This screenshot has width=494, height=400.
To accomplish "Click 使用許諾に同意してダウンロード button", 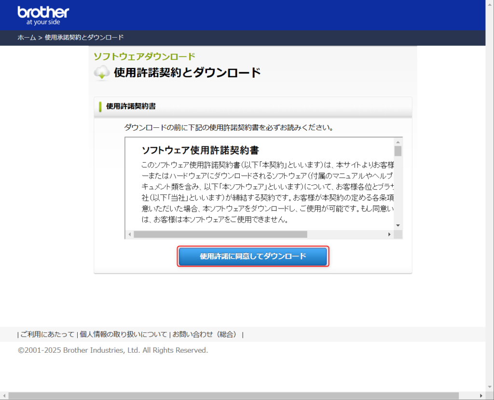I will [253, 256].
